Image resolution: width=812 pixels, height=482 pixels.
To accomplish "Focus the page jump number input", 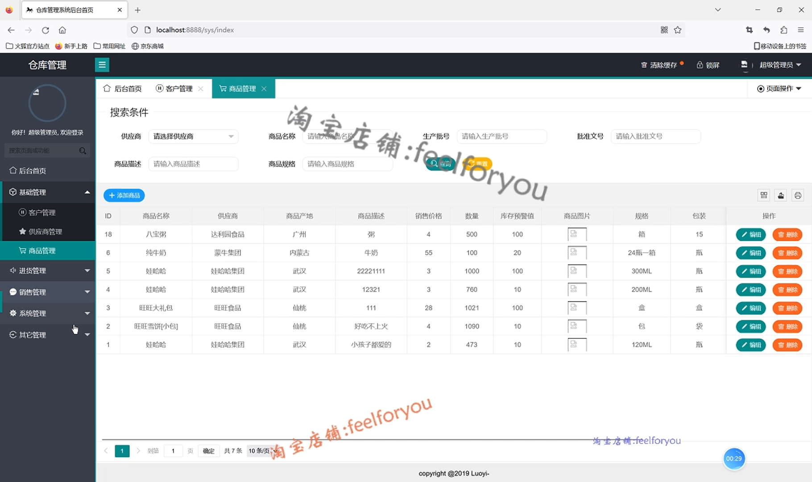I will (173, 451).
